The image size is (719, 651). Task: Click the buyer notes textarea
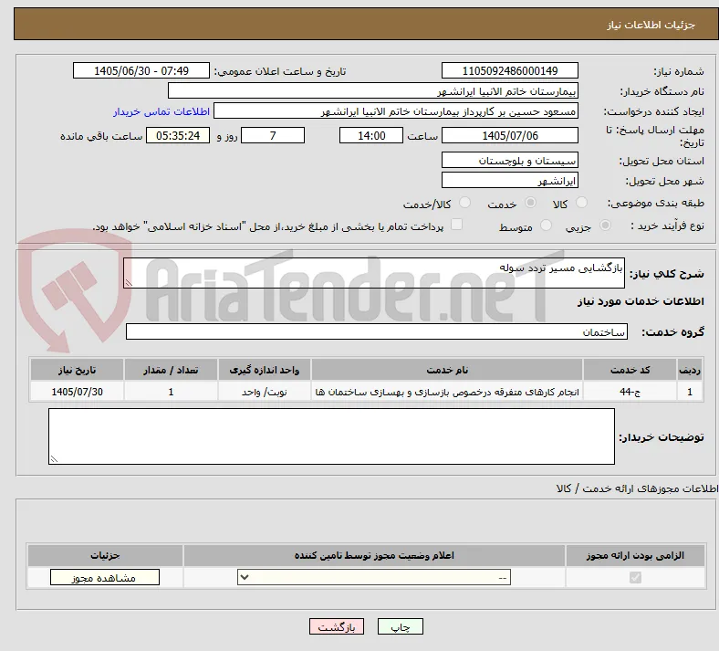tap(331, 436)
